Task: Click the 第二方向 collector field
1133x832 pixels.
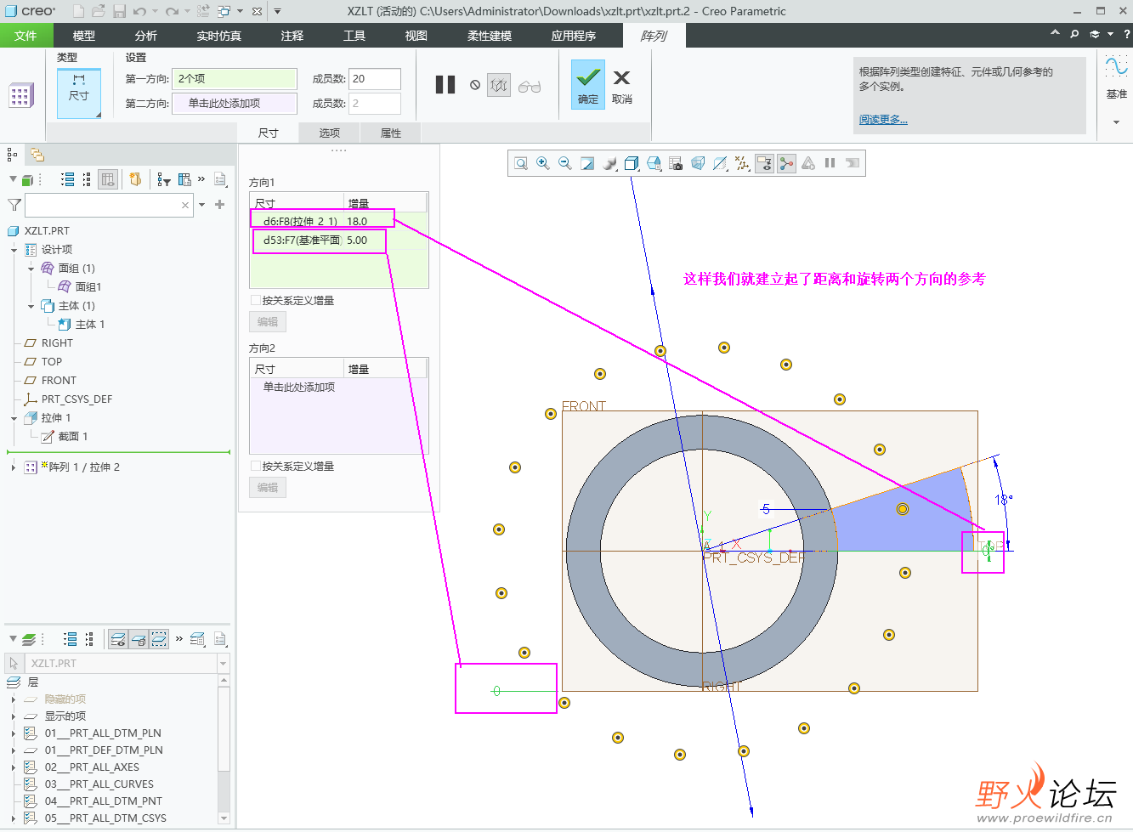Action: click(235, 104)
